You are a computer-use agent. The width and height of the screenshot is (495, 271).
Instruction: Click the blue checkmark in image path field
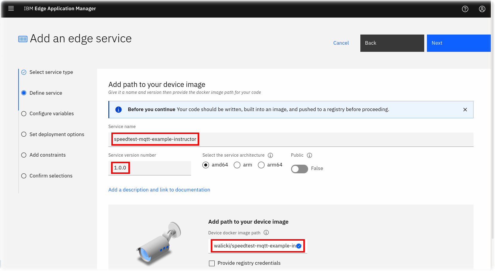coord(299,246)
